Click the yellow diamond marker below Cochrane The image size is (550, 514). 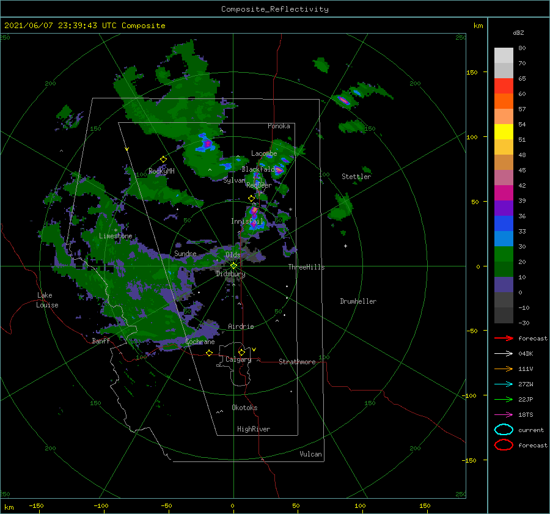[x=209, y=353]
